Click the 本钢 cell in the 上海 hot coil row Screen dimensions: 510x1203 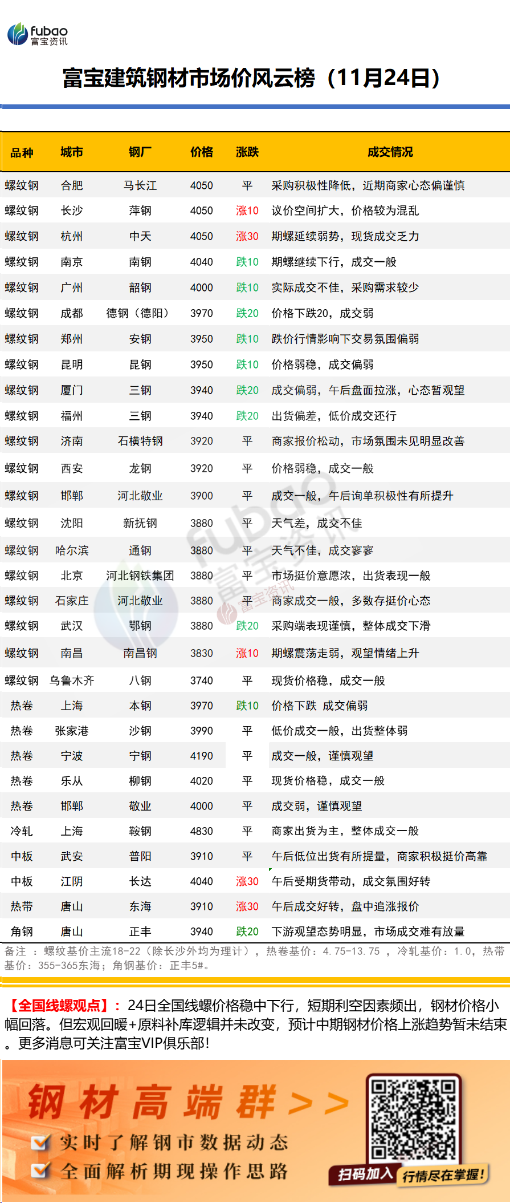(x=140, y=706)
